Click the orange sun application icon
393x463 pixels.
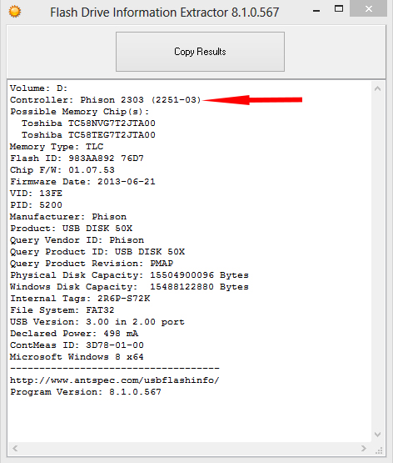click(15, 12)
